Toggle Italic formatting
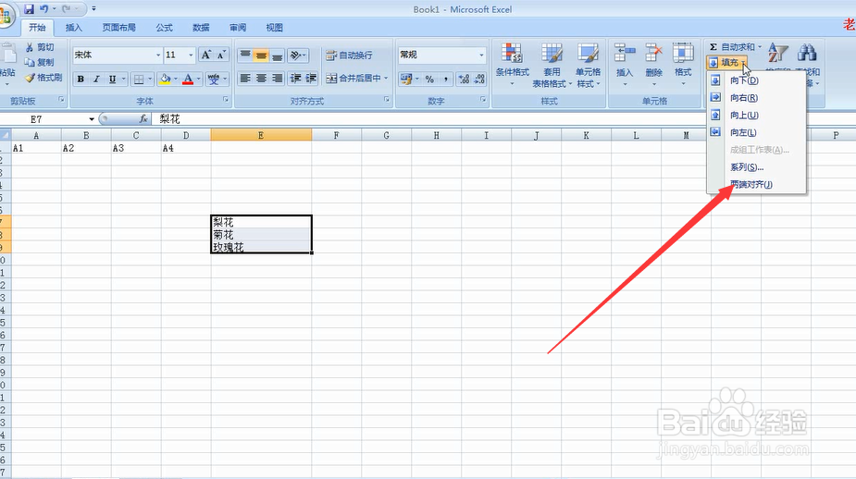The image size is (856, 479). coord(96,80)
